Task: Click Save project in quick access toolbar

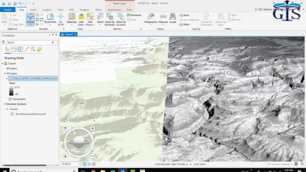Action: coord(15,3)
